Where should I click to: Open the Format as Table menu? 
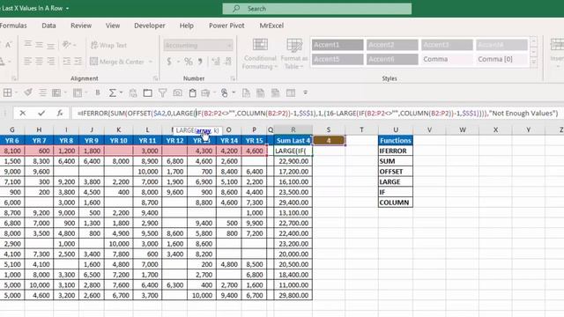(294, 54)
